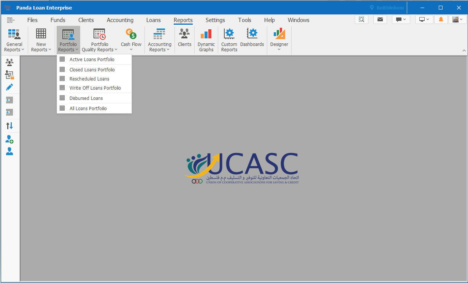
Task: Click the Write Off Loans grid icon
Action: [62, 88]
